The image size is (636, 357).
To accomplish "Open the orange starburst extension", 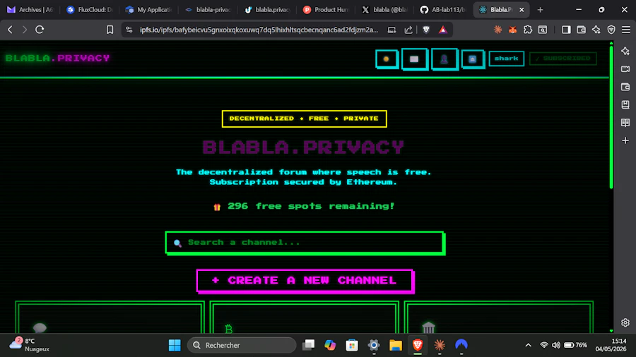I will [x=497, y=30].
